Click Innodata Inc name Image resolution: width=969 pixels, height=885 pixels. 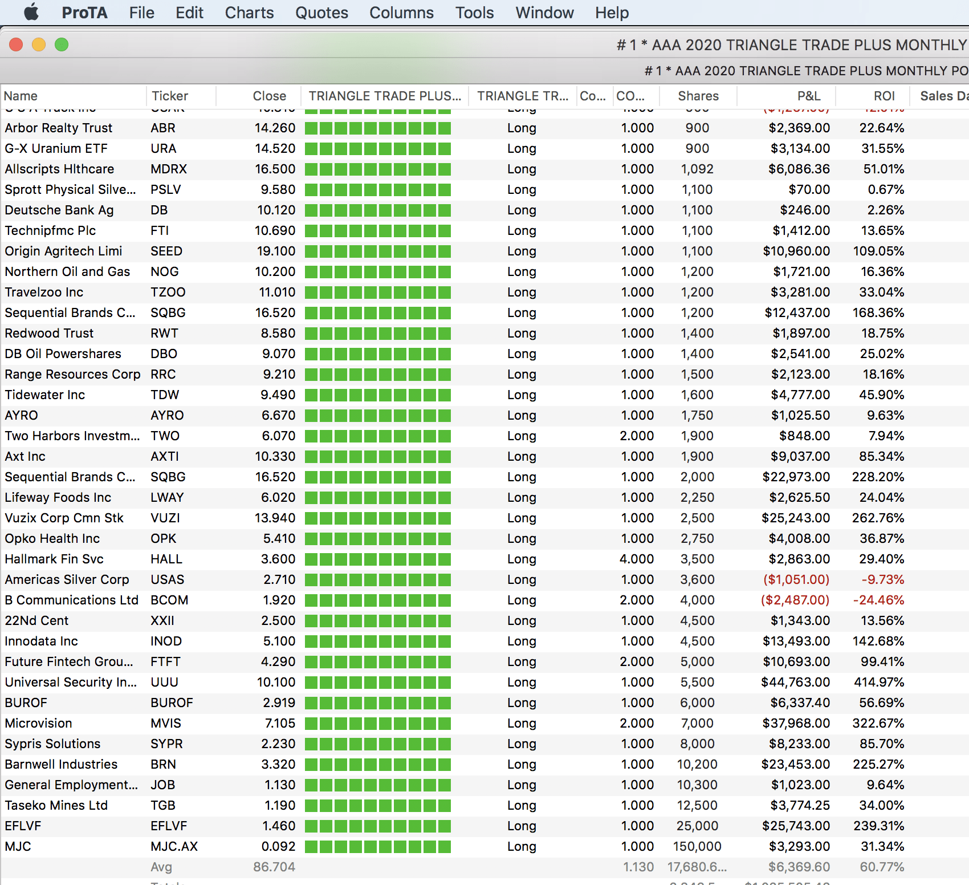pos(41,641)
